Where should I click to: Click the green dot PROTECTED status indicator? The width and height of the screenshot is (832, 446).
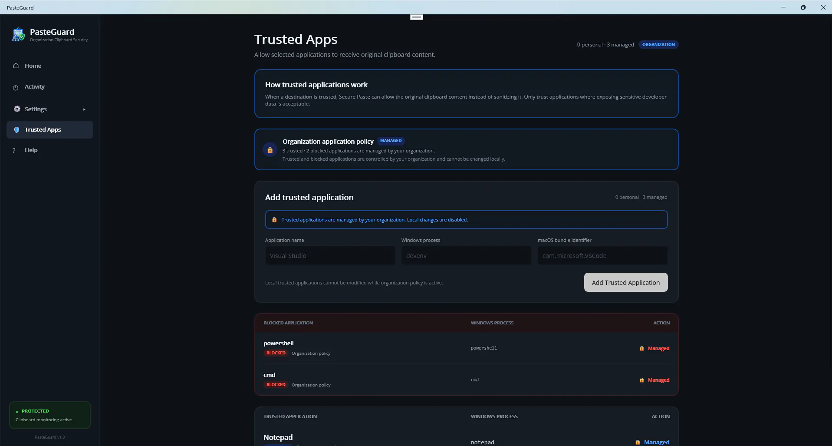(x=17, y=411)
